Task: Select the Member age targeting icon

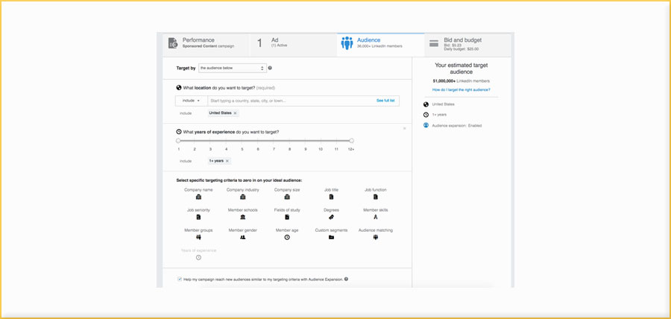Action: (287, 237)
